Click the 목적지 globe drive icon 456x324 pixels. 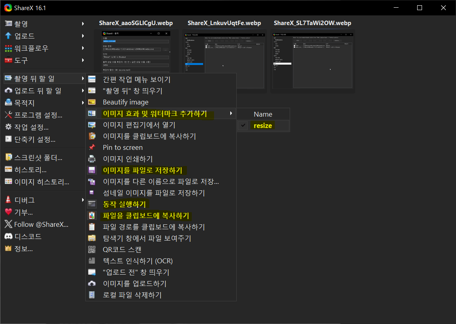(x=8, y=102)
